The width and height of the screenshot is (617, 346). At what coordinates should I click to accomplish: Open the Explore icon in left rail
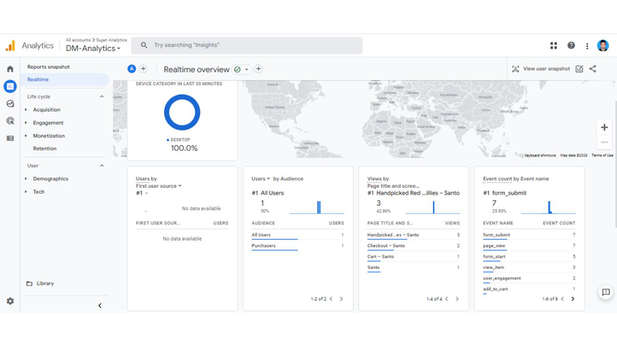tap(10, 104)
